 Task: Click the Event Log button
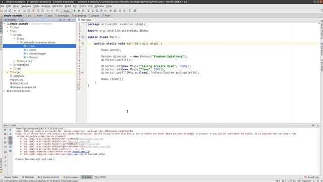point(311,177)
